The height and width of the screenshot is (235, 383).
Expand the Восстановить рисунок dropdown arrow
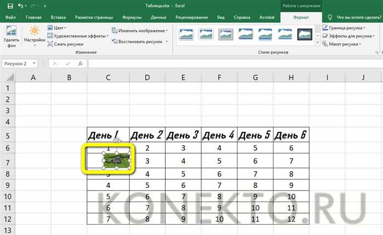pyautogui.click(x=166, y=42)
